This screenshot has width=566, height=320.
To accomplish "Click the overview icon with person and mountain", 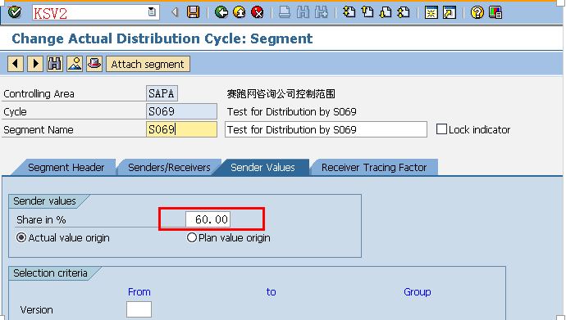I will click(x=75, y=64).
